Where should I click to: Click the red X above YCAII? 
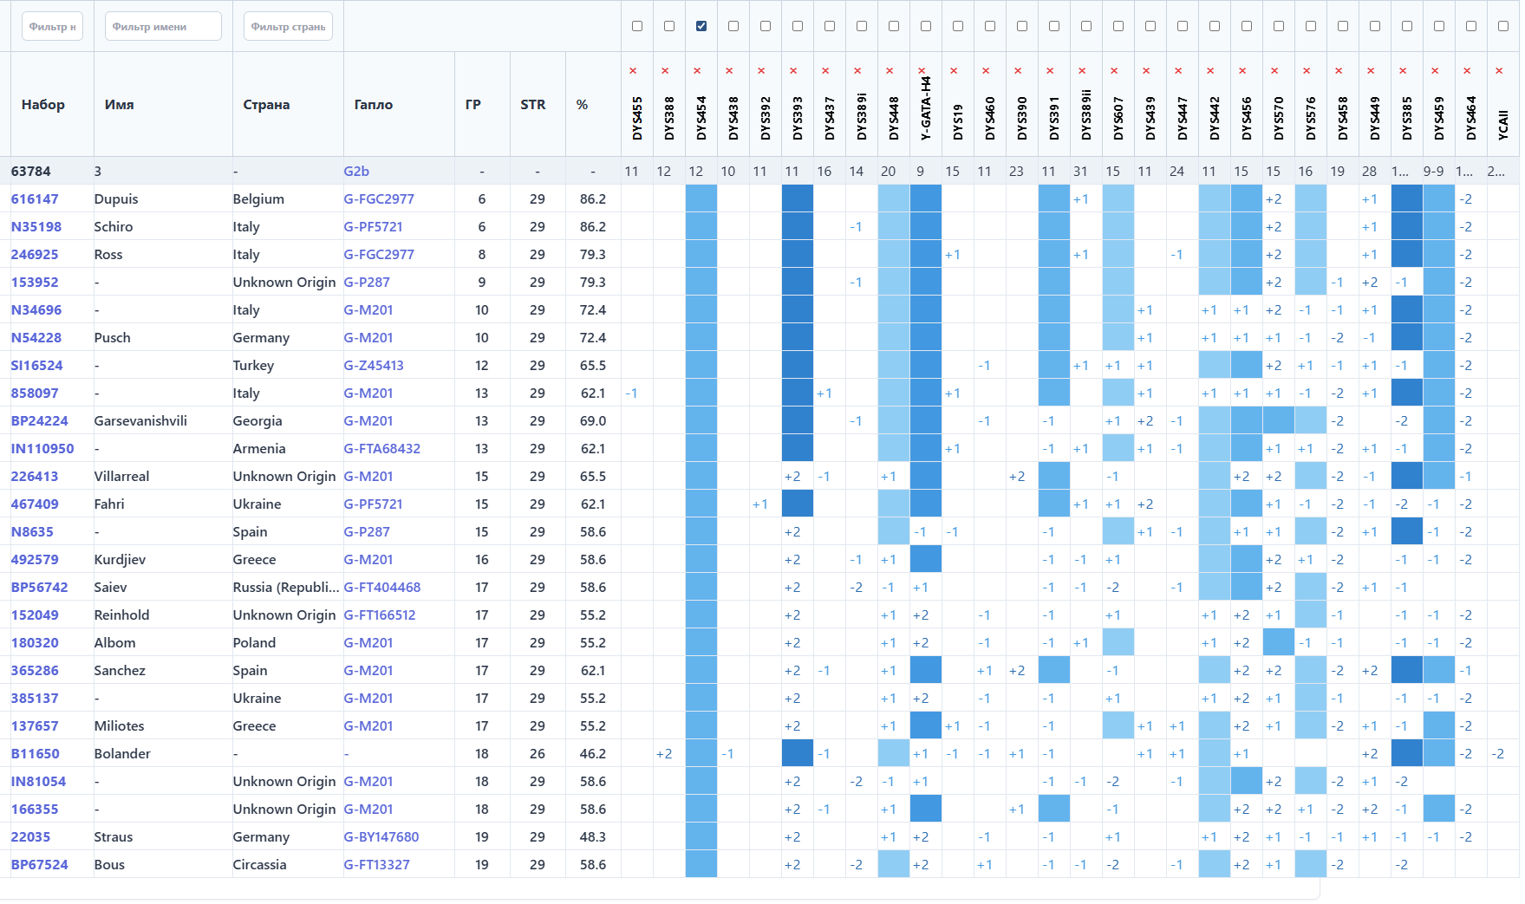tap(1499, 71)
